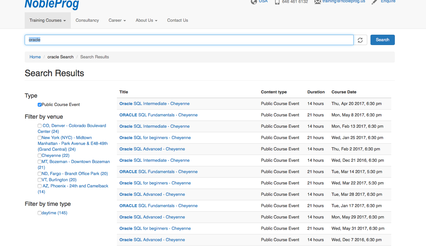
Task: Click the refresh icon beside the search box
Action: [360, 40]
